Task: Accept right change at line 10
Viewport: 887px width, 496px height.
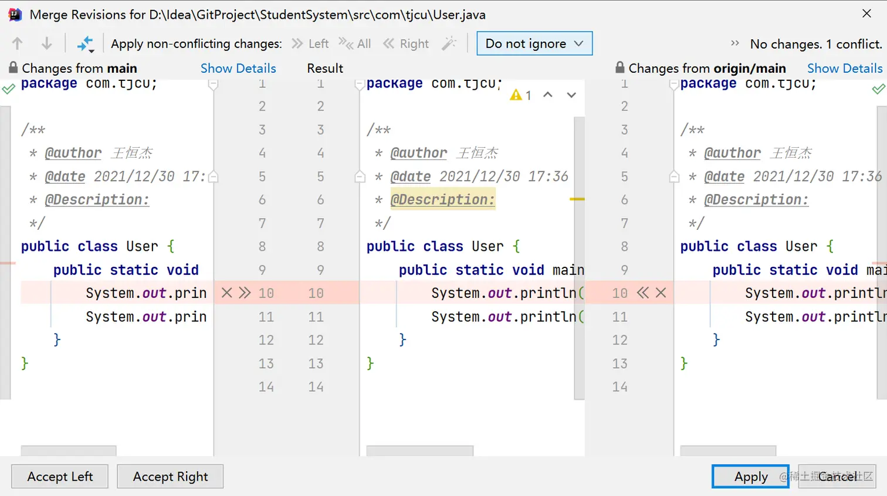Action: click(643, 293)
